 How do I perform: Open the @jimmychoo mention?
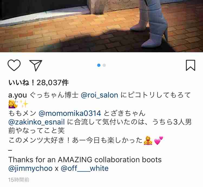click(x=30, y=168)
